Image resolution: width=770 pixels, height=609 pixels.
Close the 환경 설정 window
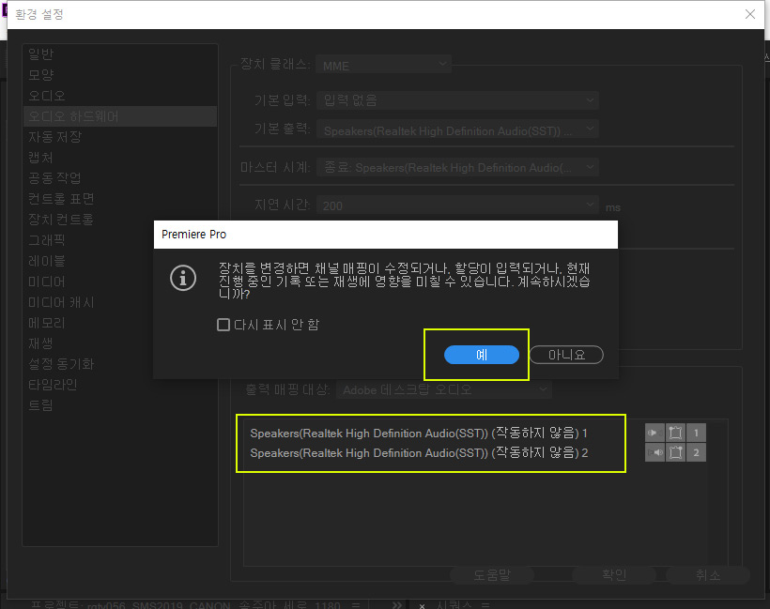[750, 14]
